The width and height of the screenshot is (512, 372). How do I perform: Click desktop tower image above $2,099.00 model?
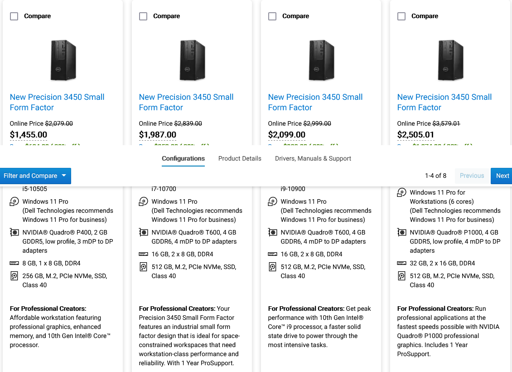[x=321, y=60]
